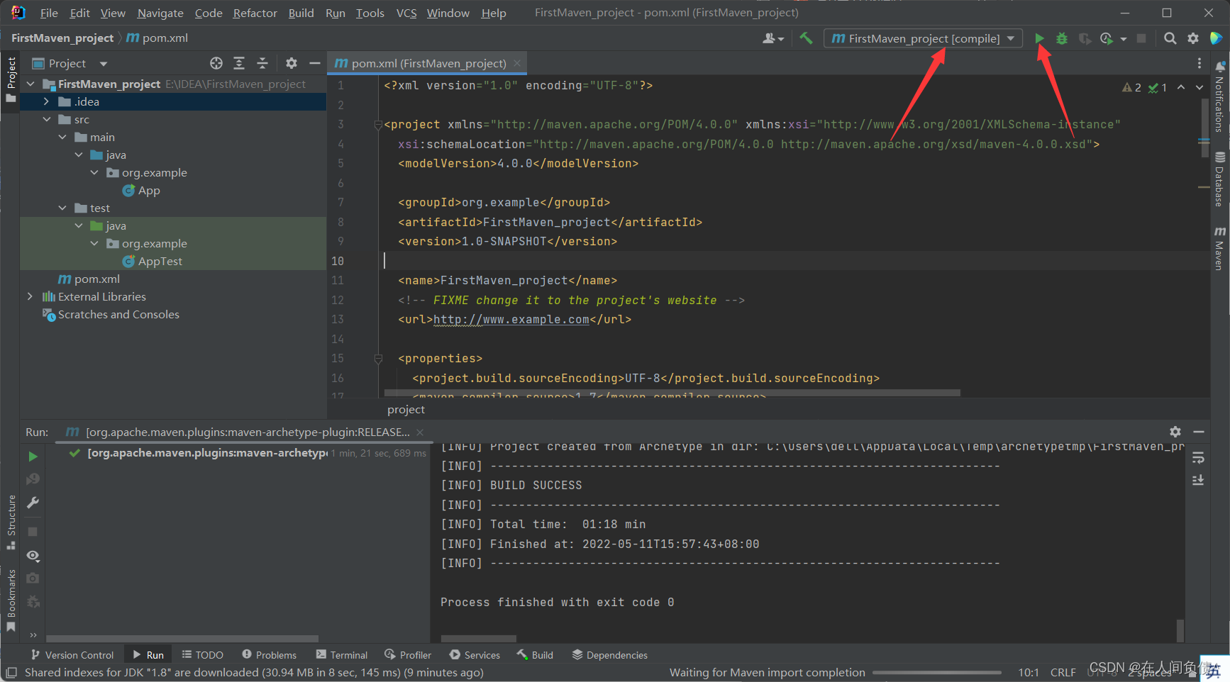The image size is (1230, 682).
Task: Fold the properties block in editor gutter
Action: 378,359
